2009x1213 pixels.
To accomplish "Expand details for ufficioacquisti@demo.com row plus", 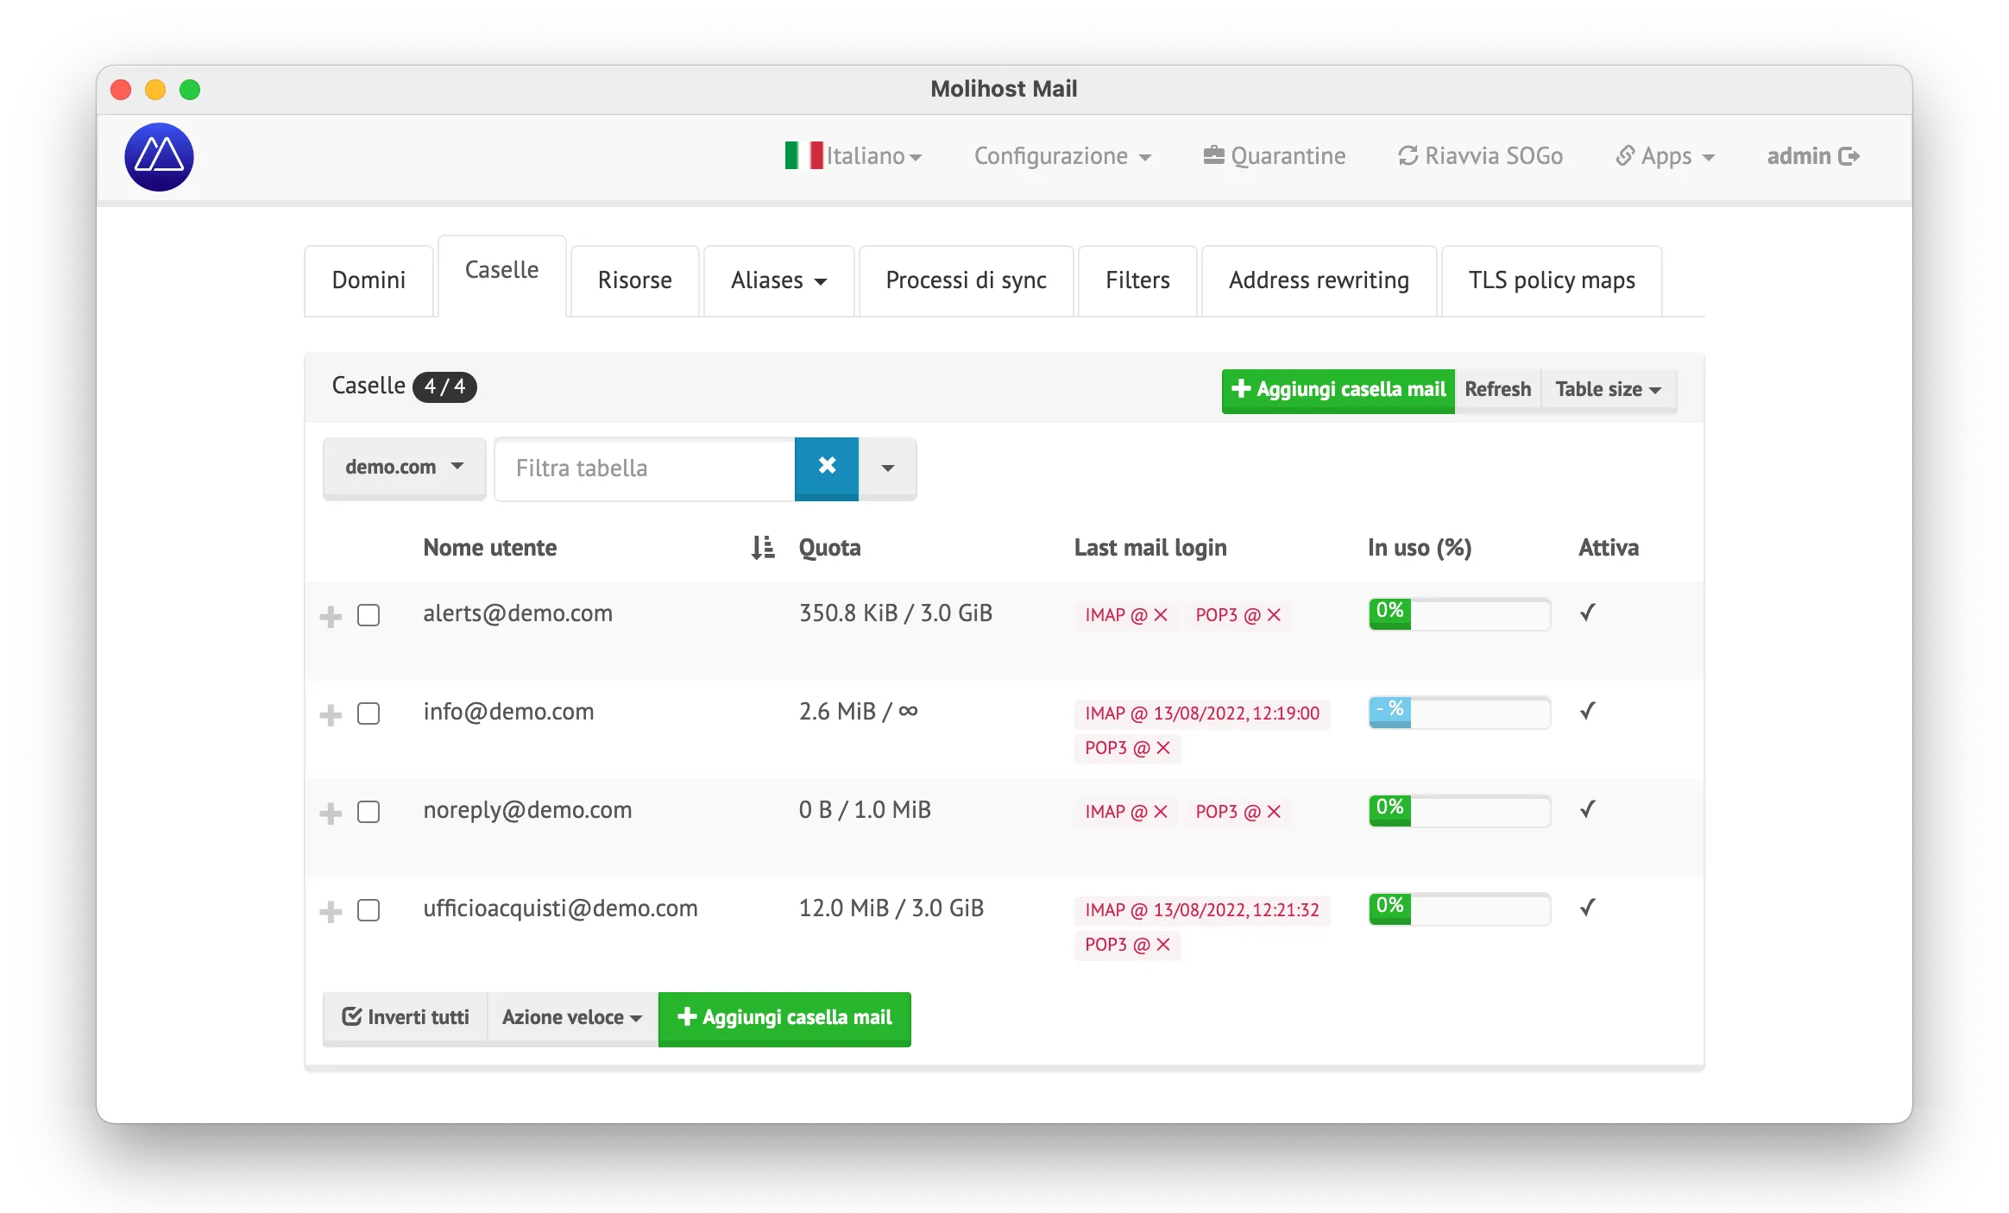I will 331,911.
